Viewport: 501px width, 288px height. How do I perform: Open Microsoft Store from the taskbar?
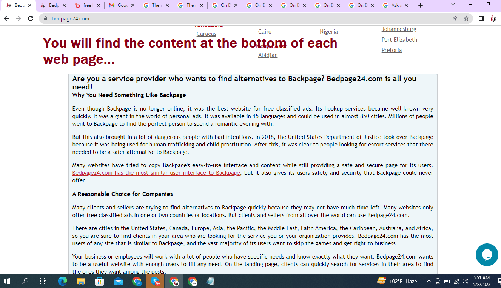(100, 281)
